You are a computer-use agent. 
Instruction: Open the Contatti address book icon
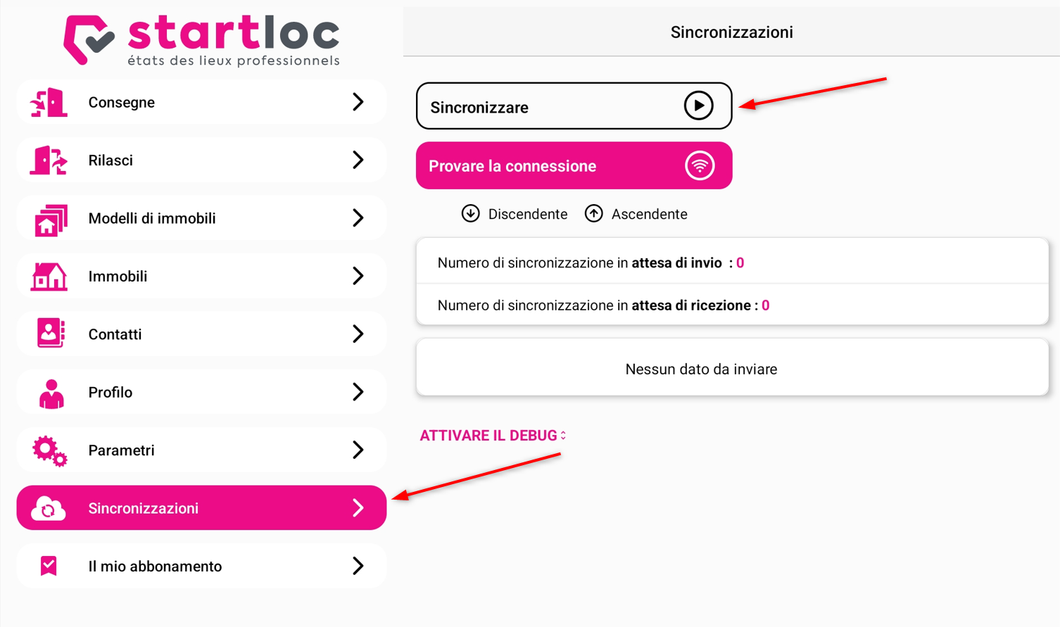click(51, 333)
